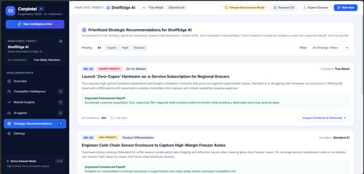Open the Overview section
The width and height of the screenshot is (364, 174).
coord(35,81)
